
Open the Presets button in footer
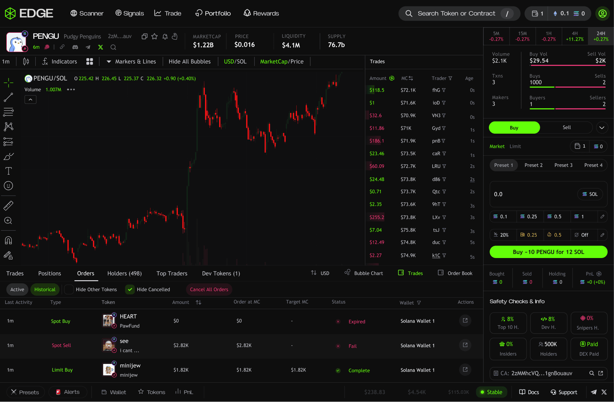click(25, 392)
